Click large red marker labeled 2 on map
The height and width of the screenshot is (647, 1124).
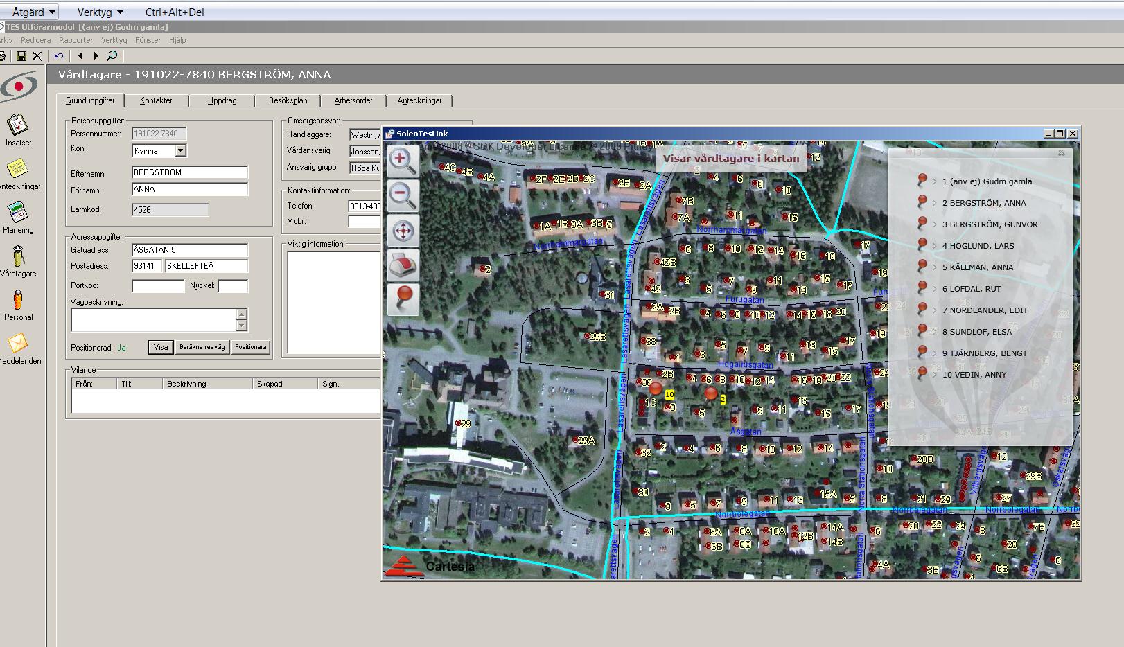coord(711,393)
